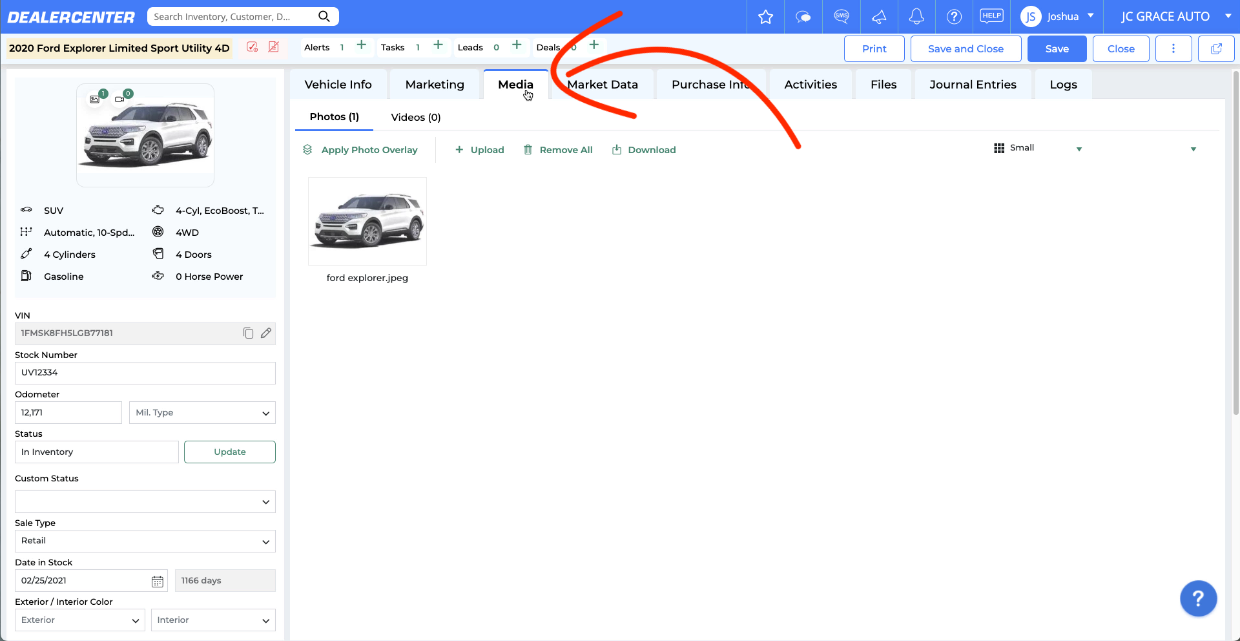Click the favorites star icon
Image resolution: width=1240 pixels, height=641 pixels.
click(765, 17)
